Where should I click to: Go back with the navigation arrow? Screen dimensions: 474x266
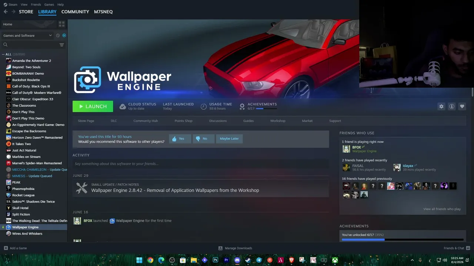(6, 12)
